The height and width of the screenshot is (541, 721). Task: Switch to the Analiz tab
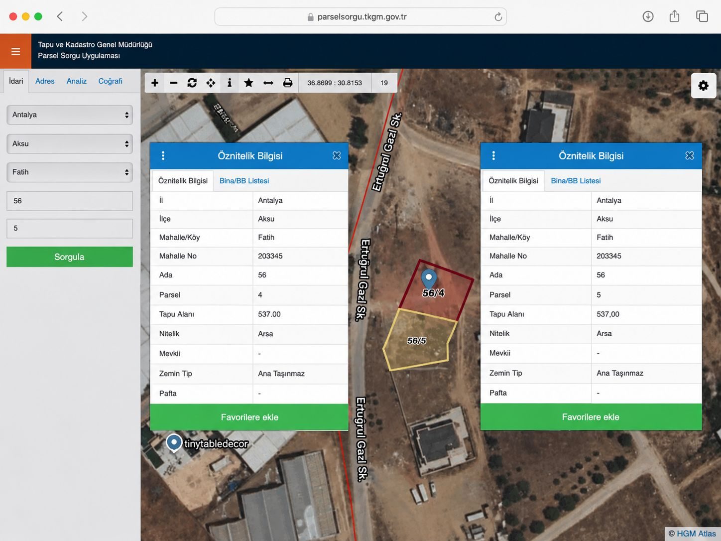(77, 81)
